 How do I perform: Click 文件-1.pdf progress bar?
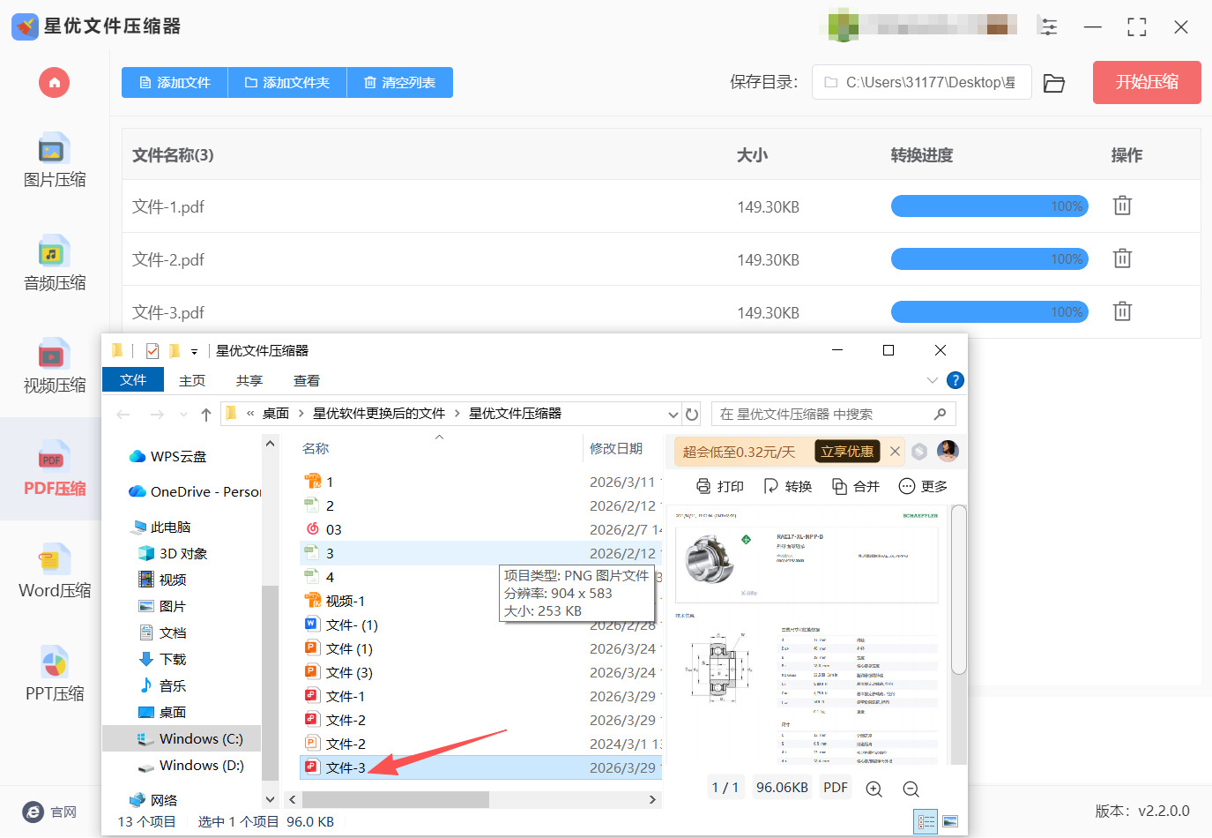990,206
